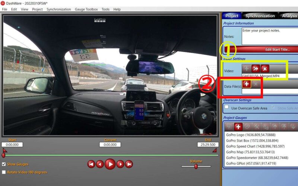Screen dimensions: 298x186
Task: Step back one frame
Action: pyautogui.click(x=100, y=164)
